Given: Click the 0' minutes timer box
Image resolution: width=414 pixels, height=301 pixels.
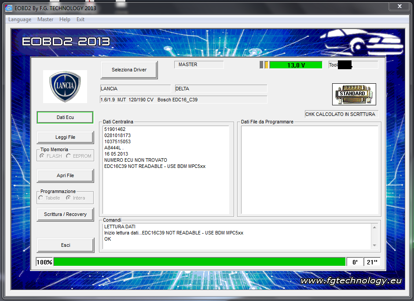Looking at the screenshot, I should (x=355, y=262).
